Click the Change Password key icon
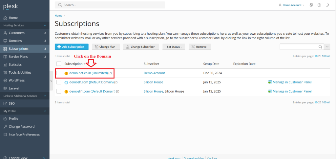 [5, 127]
